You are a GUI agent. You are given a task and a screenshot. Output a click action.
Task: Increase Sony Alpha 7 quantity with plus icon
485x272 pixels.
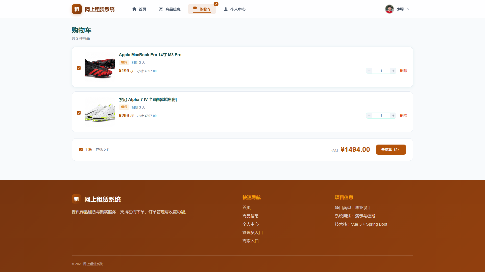pyautogui.click(x=393, y=116)
